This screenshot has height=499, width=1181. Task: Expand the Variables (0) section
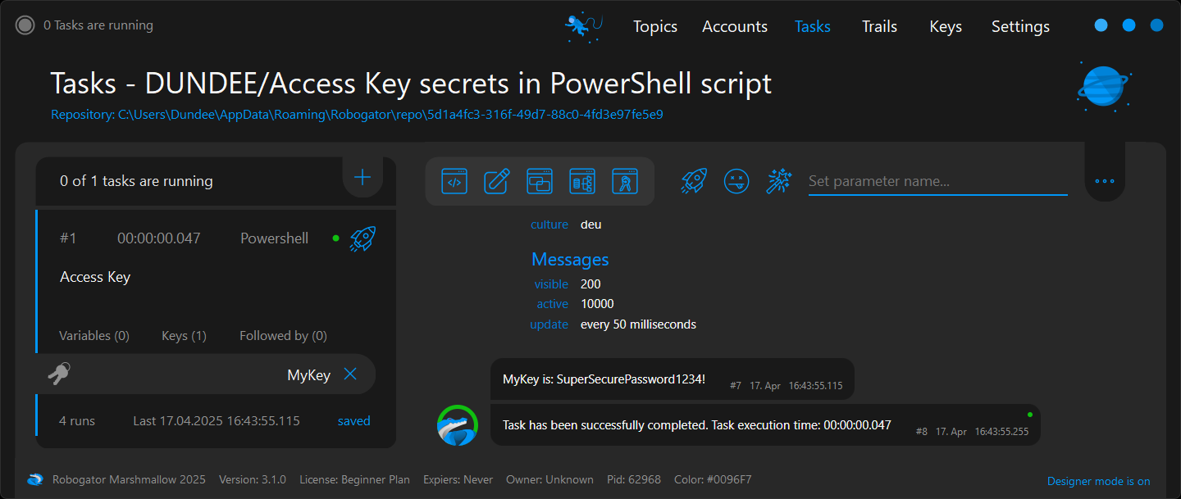pos(94,336)
